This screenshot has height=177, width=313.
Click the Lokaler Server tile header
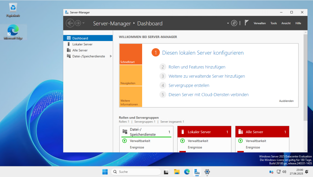(204, 132)
